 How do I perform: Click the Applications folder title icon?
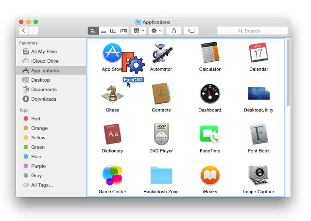click(138, 22)
